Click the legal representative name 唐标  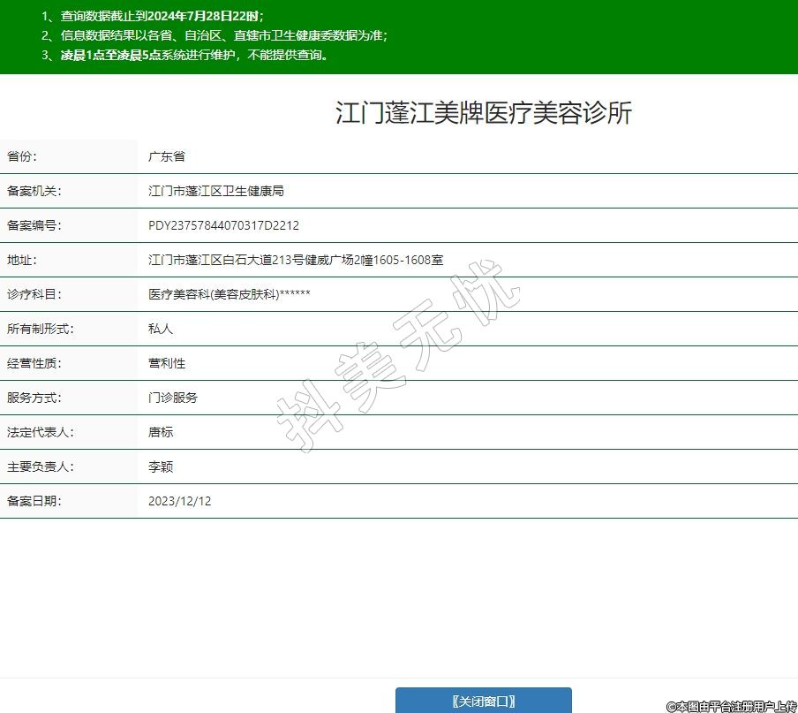click(x=161, y=432)
